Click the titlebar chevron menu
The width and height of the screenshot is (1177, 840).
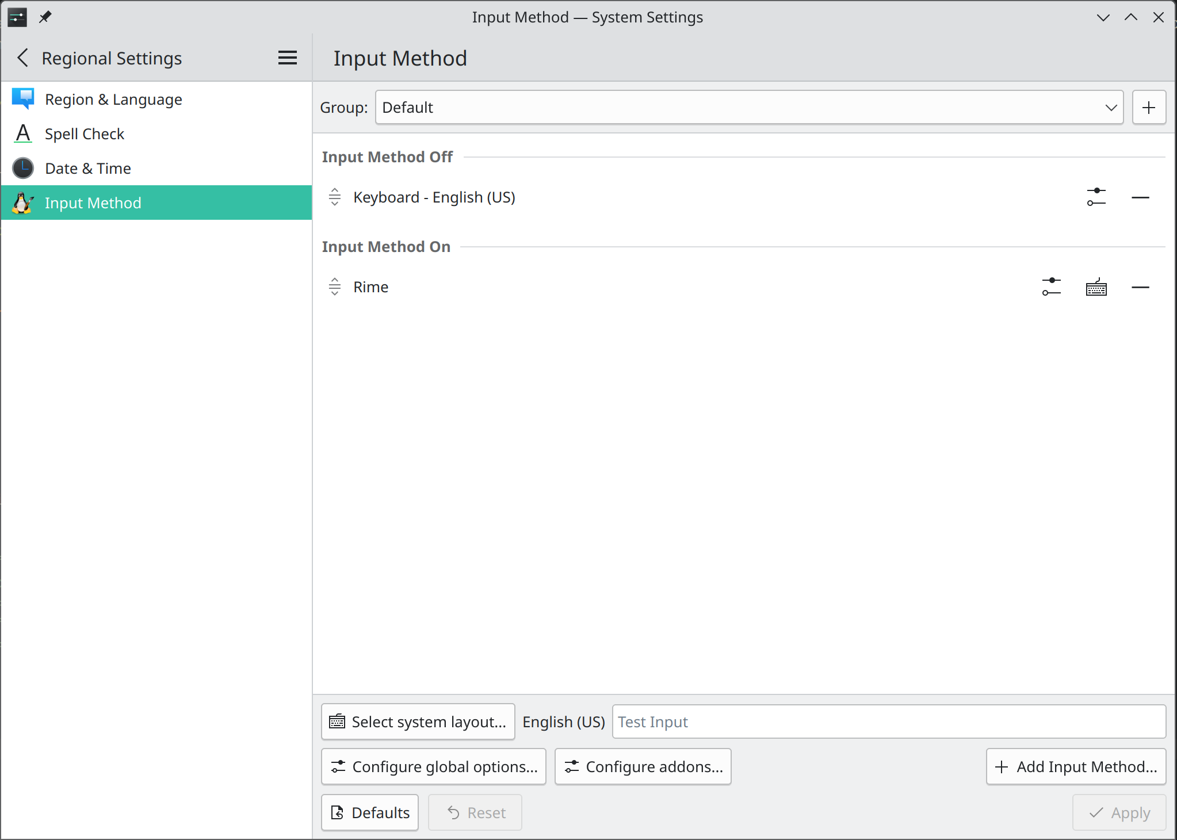1103,17
